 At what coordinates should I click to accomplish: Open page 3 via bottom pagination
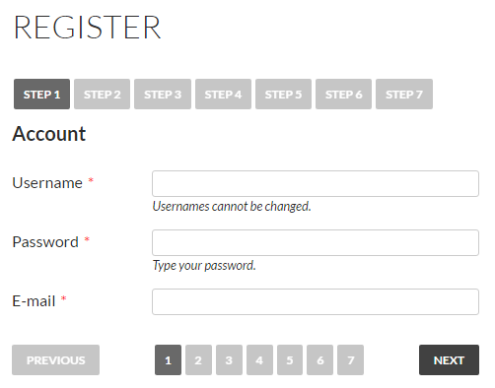[229, 359]
